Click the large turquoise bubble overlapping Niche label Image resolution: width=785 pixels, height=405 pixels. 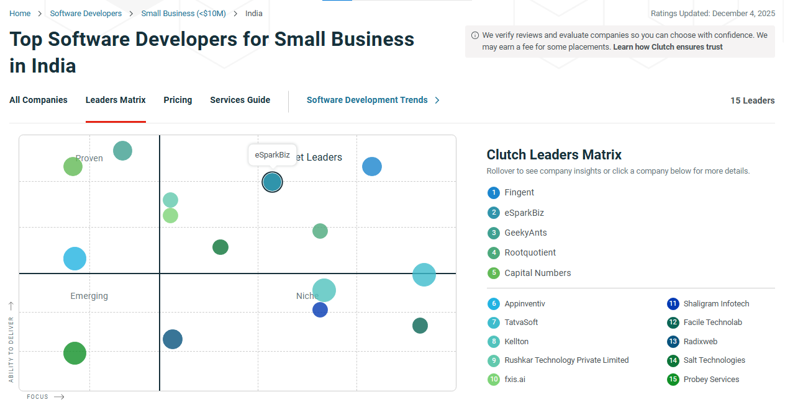pyautogui.click(x=324, y=290)
